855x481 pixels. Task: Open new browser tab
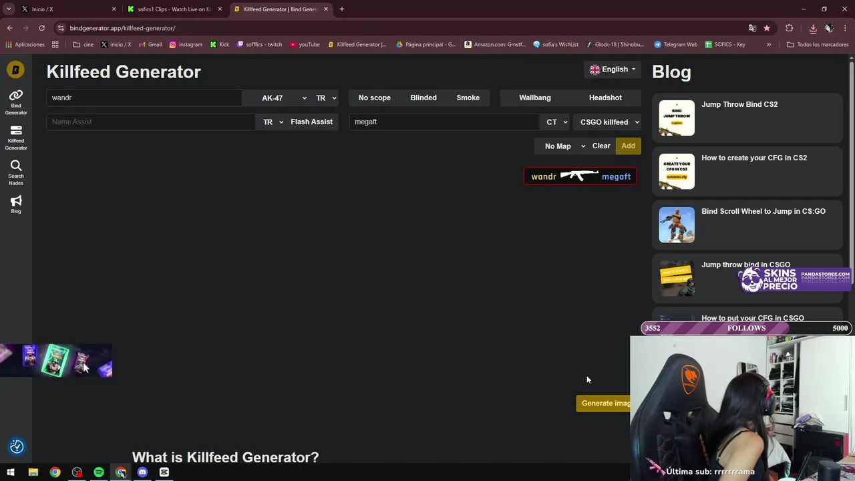(x=342, y=9)
